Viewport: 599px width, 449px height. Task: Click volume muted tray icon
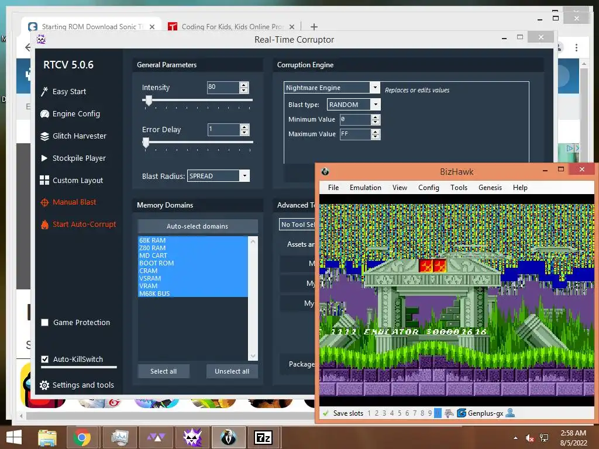[530, 438]
